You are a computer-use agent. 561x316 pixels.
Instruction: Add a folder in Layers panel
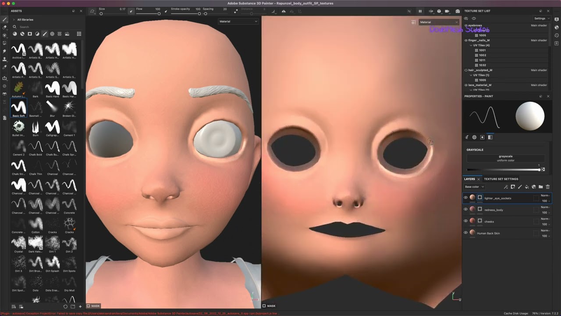click(541, 187)
